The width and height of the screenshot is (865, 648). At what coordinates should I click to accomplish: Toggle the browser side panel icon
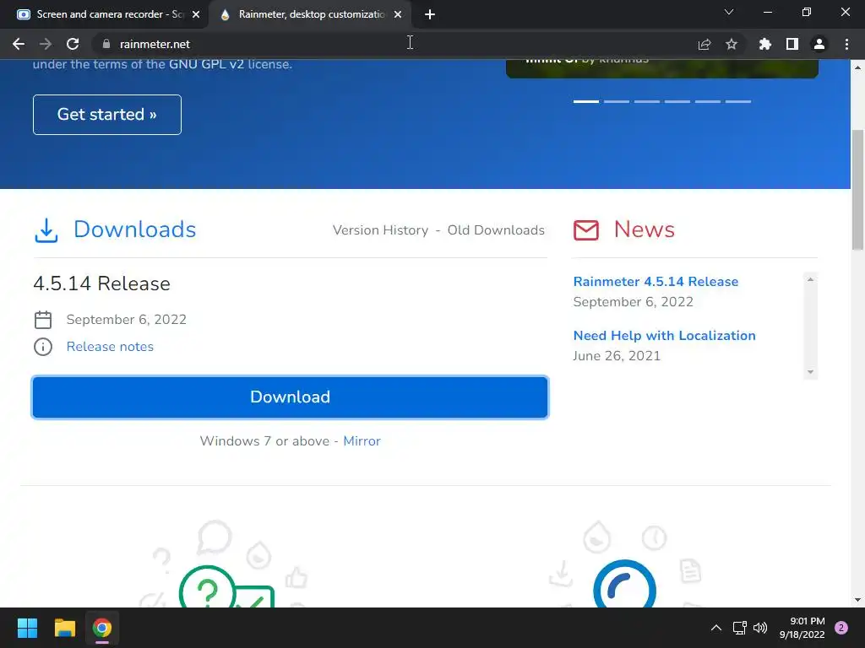792,44
